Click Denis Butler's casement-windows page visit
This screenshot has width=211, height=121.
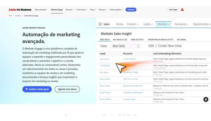(181, 79)
